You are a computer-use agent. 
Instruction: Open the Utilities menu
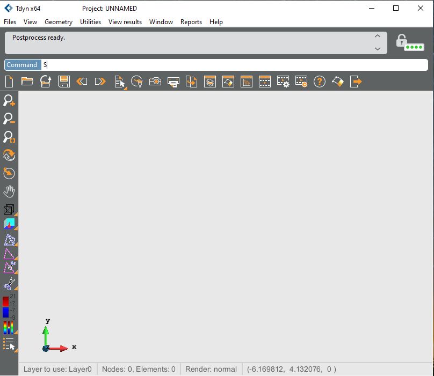pyautogui.click(x=91, y=22)
